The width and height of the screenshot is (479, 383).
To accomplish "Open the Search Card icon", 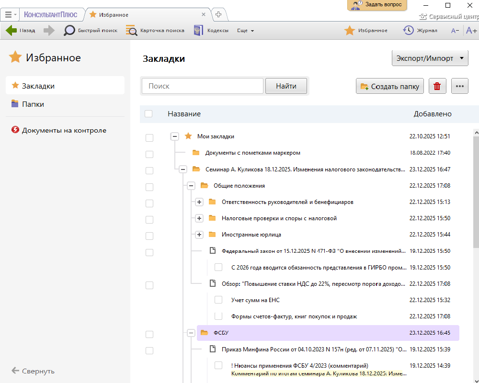I will coord(131,30).
